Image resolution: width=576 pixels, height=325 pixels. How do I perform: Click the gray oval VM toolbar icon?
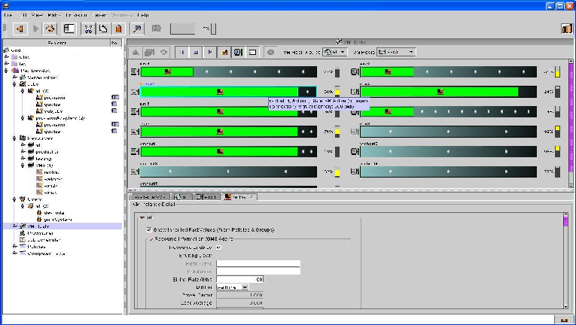coord(271,52)
